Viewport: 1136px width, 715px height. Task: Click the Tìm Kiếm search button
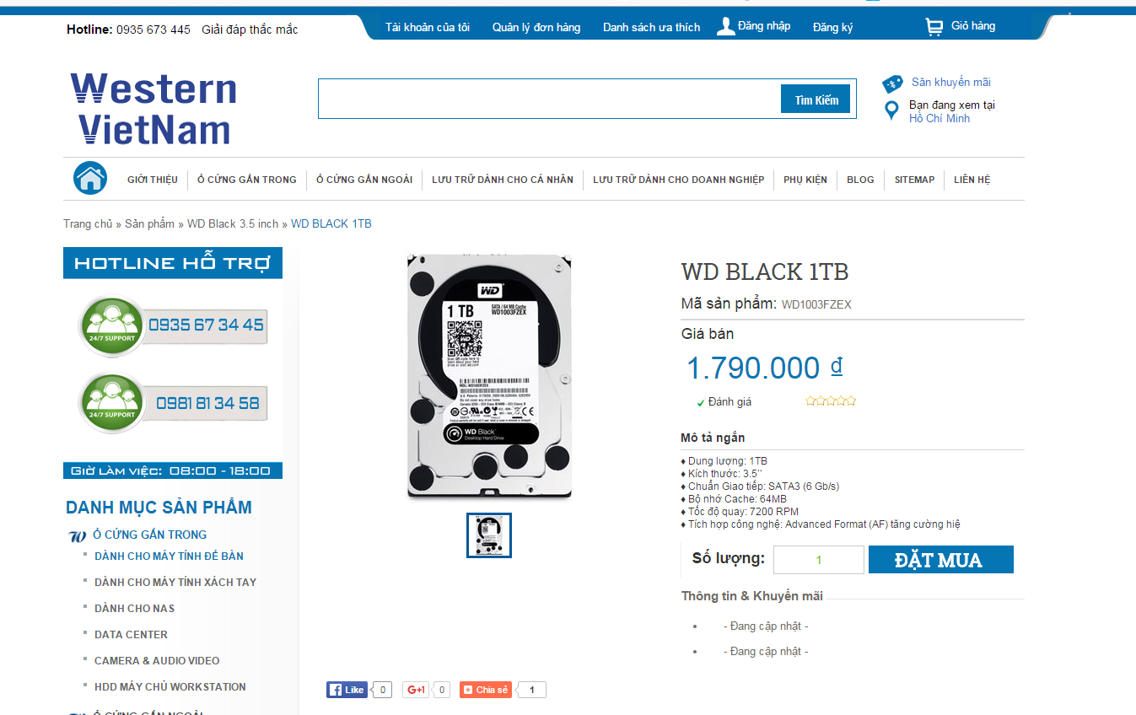816,99
